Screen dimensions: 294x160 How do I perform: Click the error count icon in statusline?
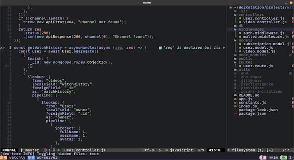tap(45, 150)
